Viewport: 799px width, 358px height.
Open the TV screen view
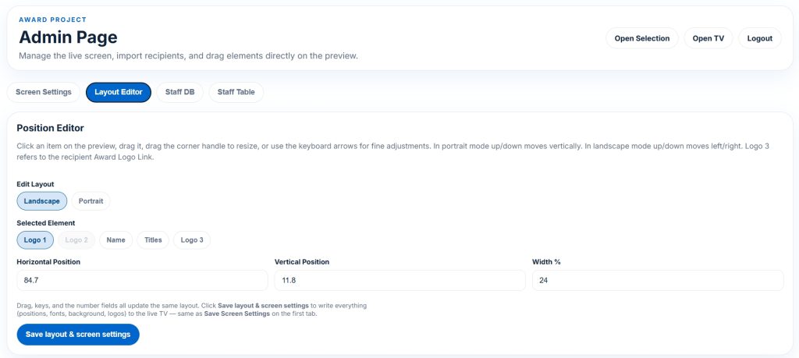click(x=708, y=38)
